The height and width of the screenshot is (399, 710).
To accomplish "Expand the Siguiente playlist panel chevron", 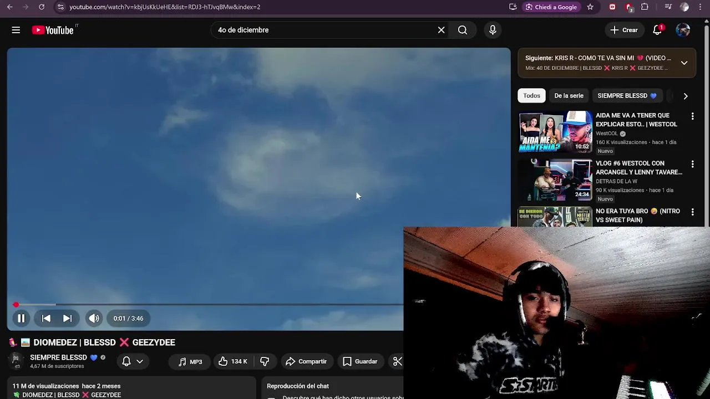I will tap(684, 63).
